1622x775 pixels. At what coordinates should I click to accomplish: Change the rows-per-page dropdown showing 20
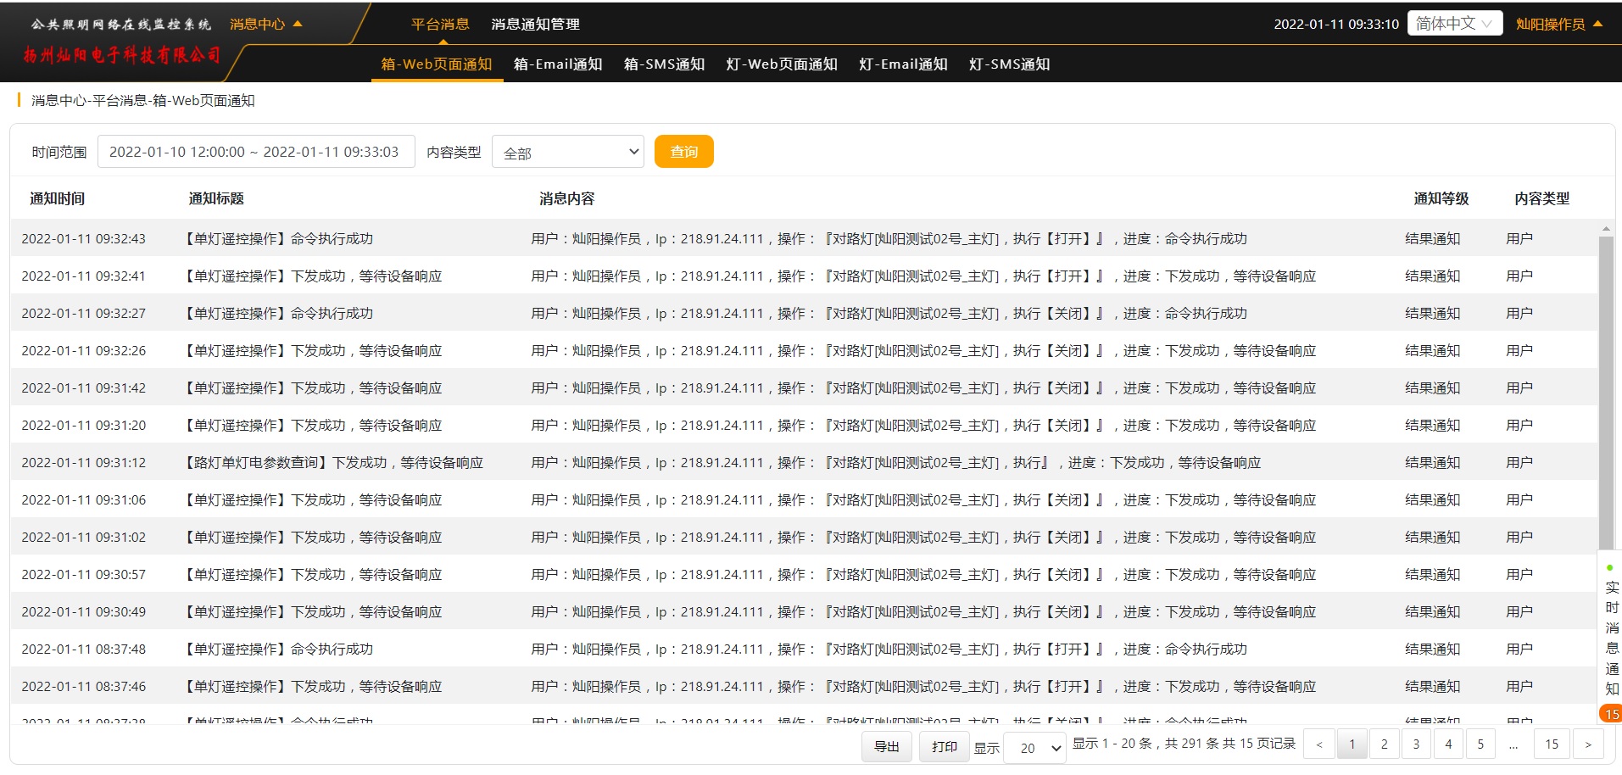click(x=1035, y=748)
